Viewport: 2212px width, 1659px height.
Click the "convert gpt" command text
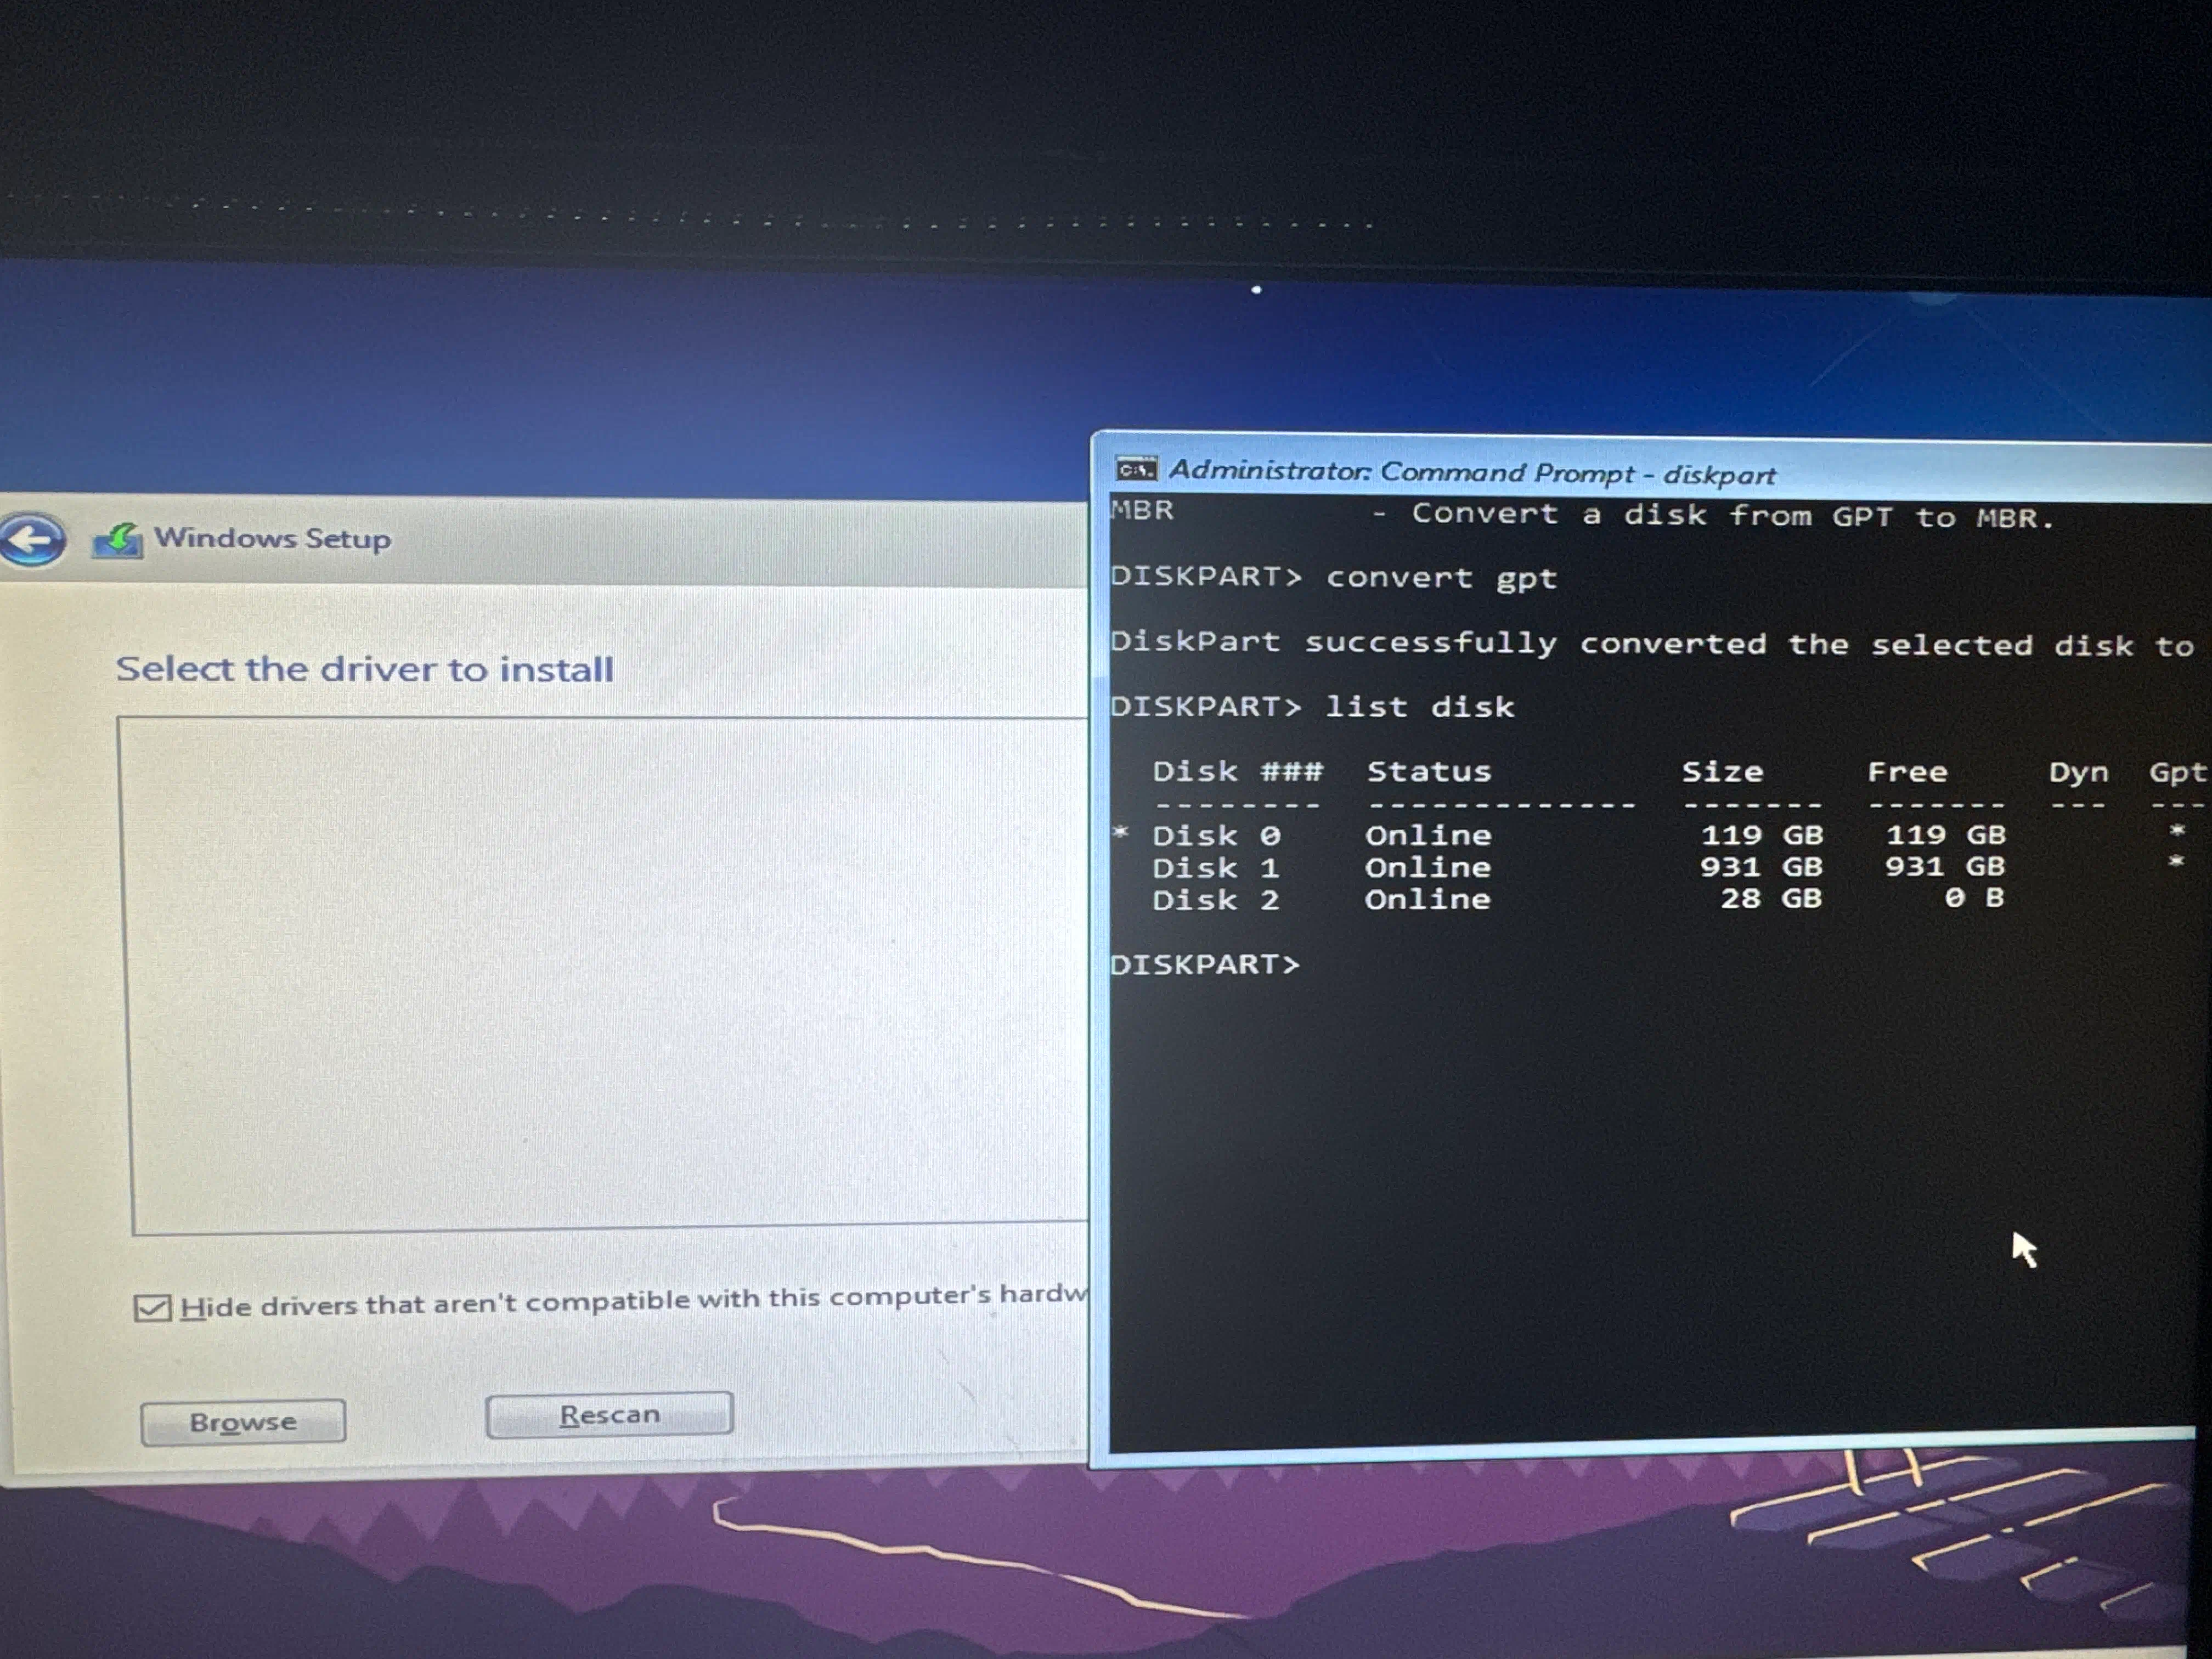1441,578
